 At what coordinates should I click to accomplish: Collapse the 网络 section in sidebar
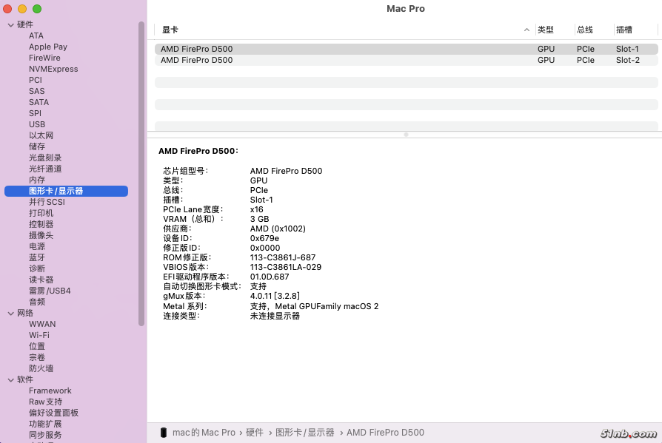tap(10, 314)
